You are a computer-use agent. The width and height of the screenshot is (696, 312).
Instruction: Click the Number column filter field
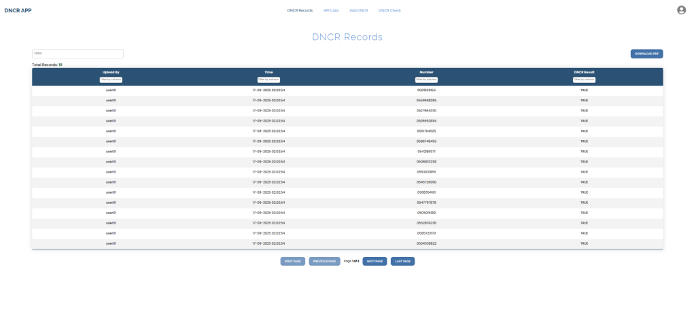point(426,80)
